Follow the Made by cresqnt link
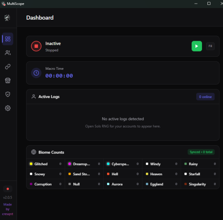 coord(8,209)
